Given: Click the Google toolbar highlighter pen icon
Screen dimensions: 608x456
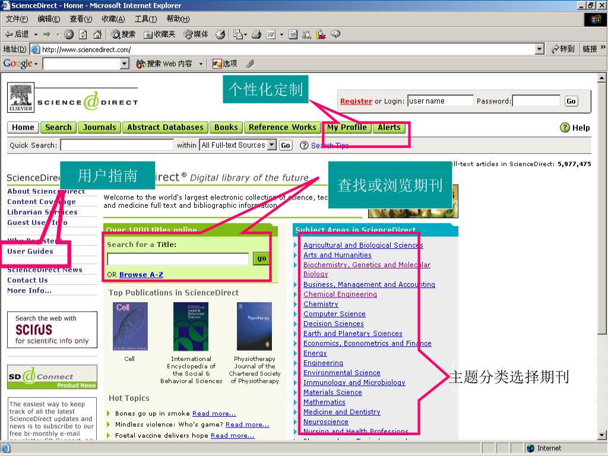Looking at the screenshot, I should click(250, 64).
